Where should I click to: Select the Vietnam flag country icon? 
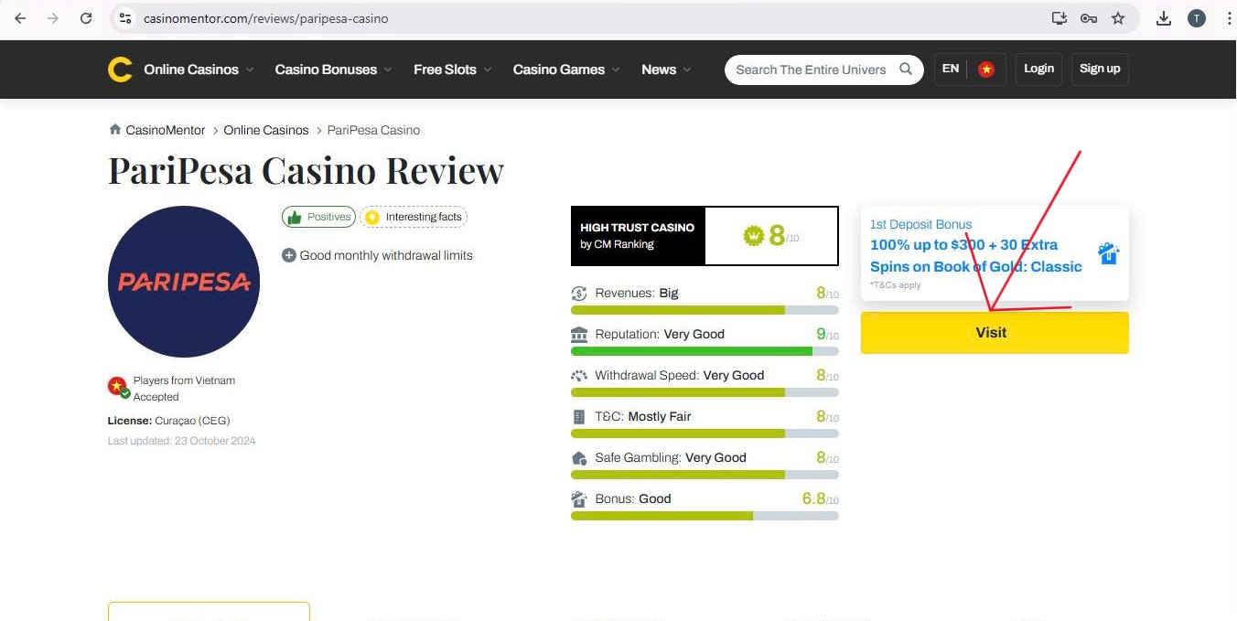pyautogui.click(x=986, y=70)
